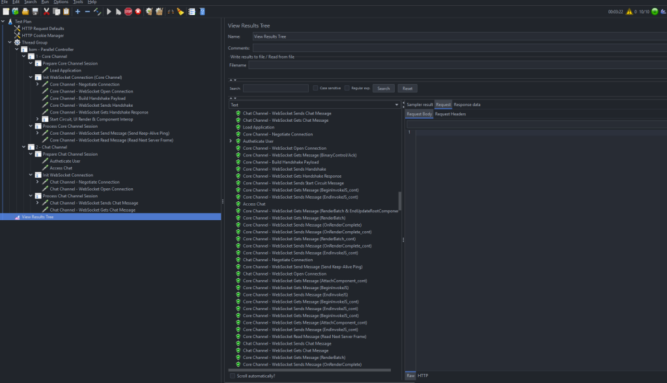667x383 pixels.
Task: Open the Templates toolbar icon
Action: click(16, 12)
